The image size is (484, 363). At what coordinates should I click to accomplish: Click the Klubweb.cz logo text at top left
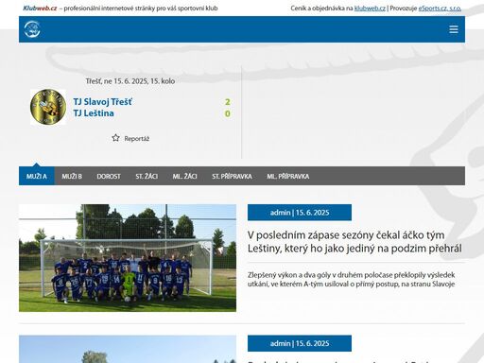pyautogui.click(x=40, y=9)
